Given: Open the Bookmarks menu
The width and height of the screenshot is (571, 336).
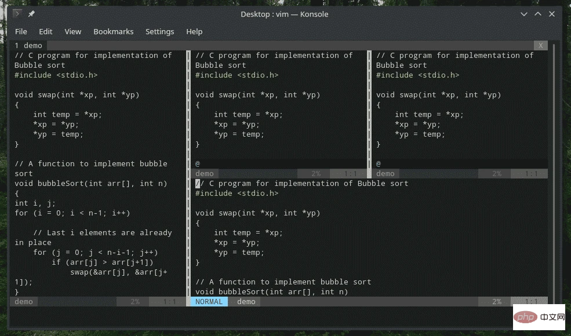Looking at the screenshot, I should click(113, 31).
